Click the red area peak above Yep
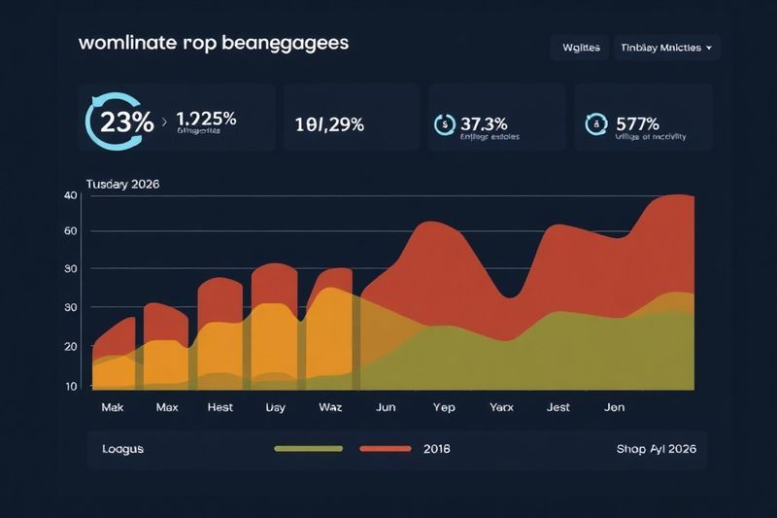Viewport: 777px width, 518px height. 437,243
